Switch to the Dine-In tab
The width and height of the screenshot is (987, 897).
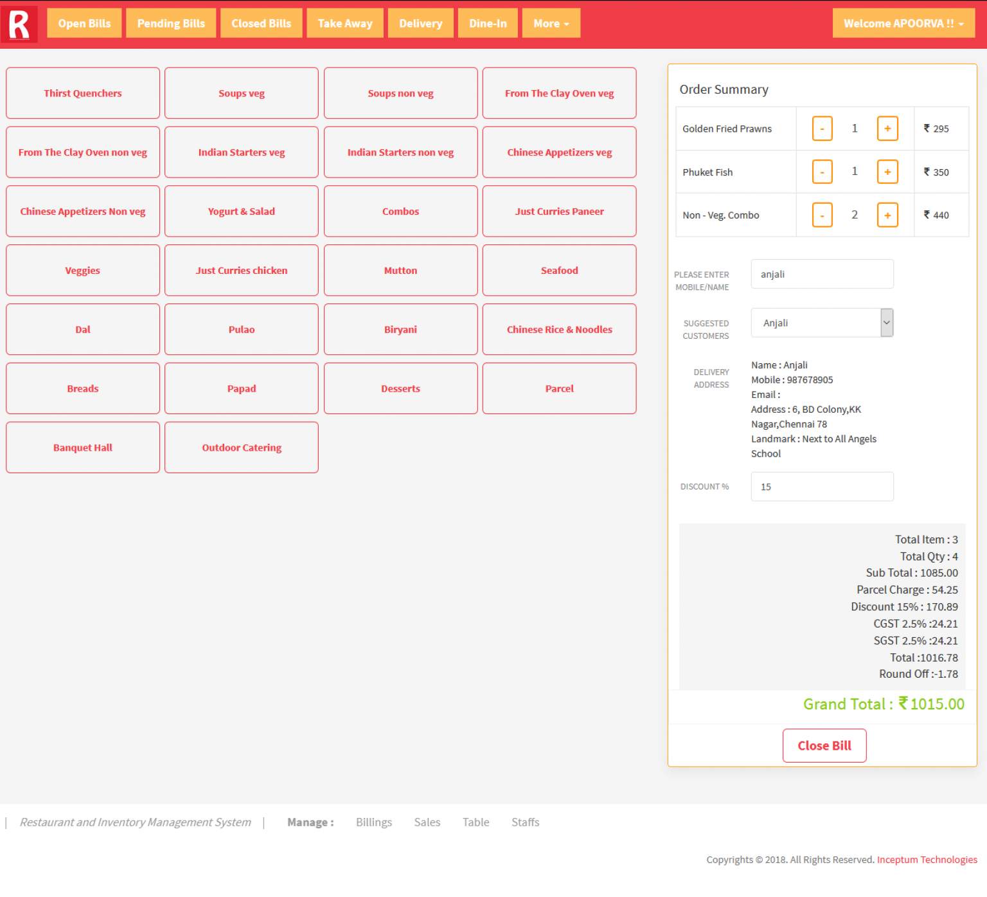pos(487,23)
